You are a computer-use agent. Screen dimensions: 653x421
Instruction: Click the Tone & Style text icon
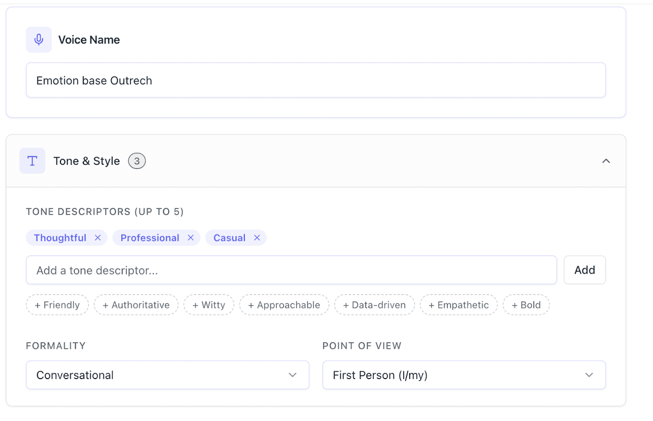(x=32, y=161)
